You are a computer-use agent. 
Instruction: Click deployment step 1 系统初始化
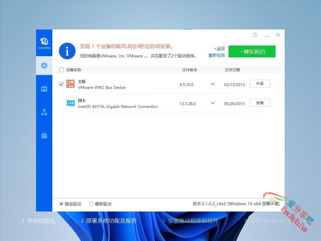39,221
